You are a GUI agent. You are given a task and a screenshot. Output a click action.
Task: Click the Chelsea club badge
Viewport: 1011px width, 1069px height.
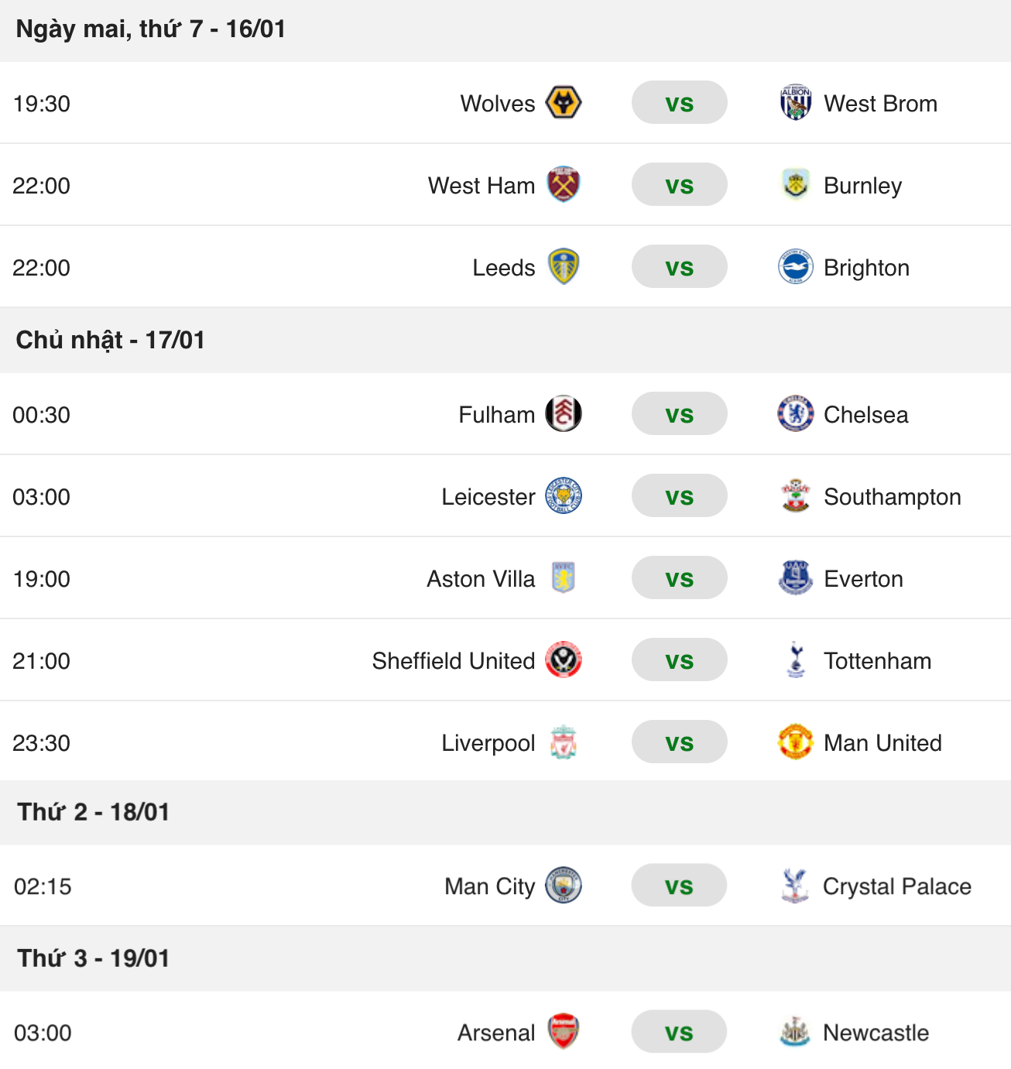pos(794,414)
